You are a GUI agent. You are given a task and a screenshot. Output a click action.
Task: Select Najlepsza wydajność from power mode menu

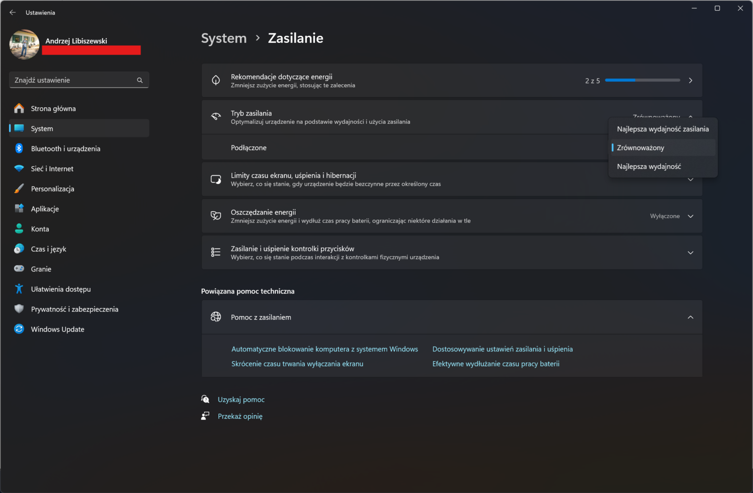click(x=649, y=166)
